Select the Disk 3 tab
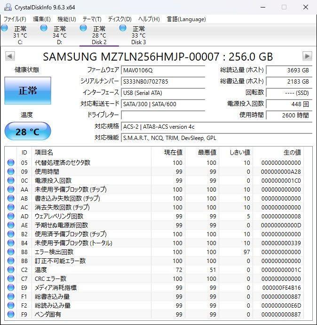Image resolution: width=317 pixels, height=325 pixels. 138,35
